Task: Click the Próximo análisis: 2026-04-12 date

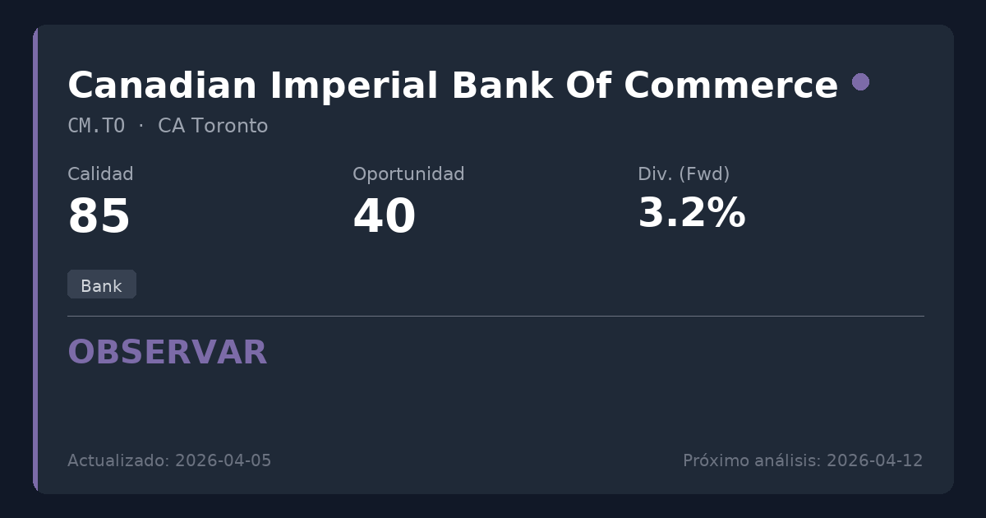Action: pos(803,460)
